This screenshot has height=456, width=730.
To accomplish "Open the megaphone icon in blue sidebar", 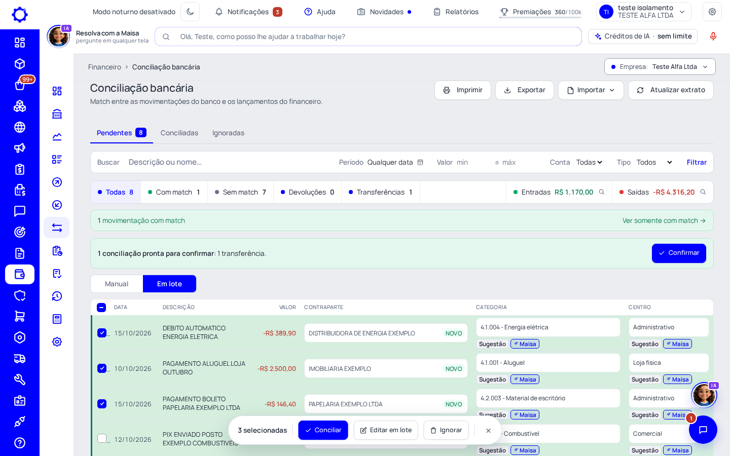I will pos(20,148).
